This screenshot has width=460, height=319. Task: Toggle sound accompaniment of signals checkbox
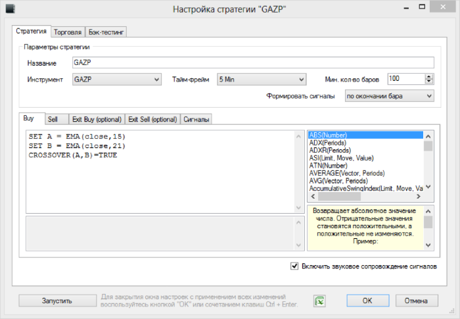point(294,266)
